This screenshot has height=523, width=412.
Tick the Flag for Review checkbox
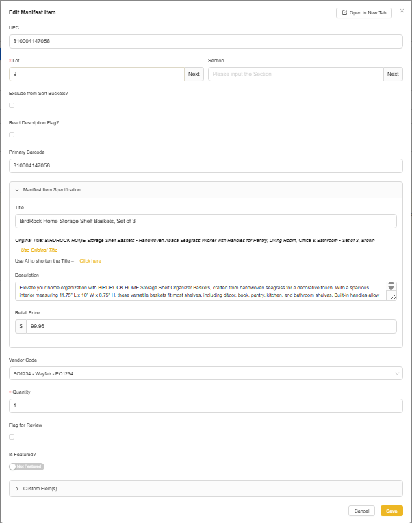pos(12,436)
